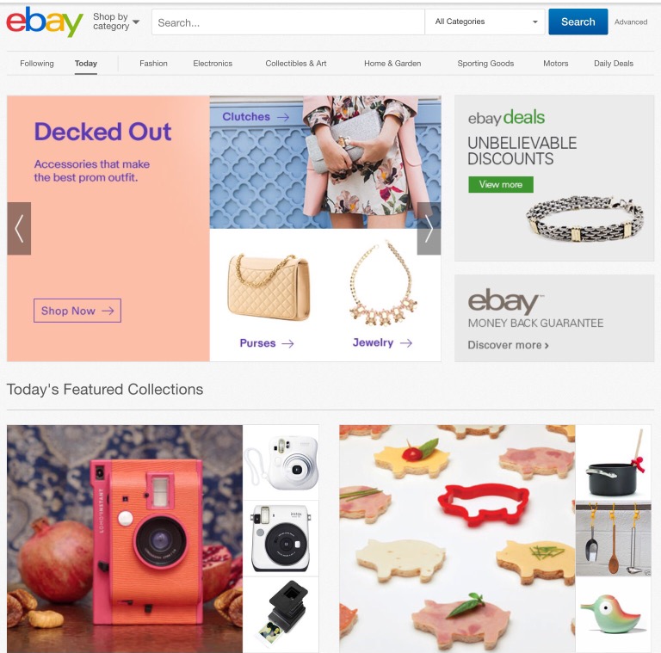Open the Daily Deals tab

click(614, 63)
